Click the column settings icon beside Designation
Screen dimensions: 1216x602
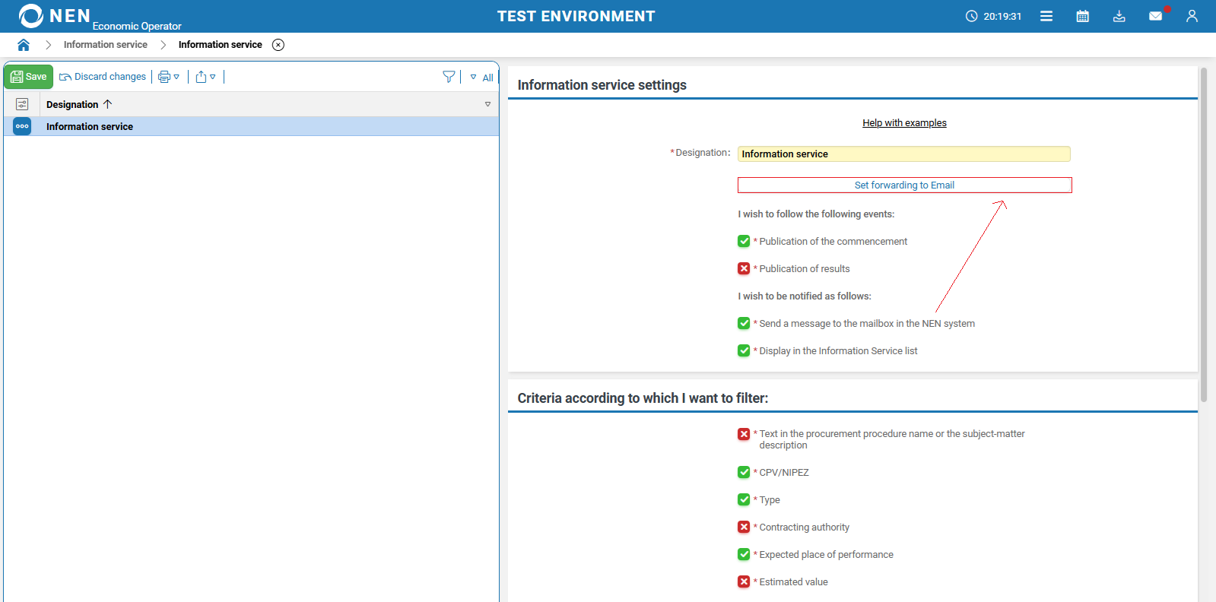coord(22,104)
